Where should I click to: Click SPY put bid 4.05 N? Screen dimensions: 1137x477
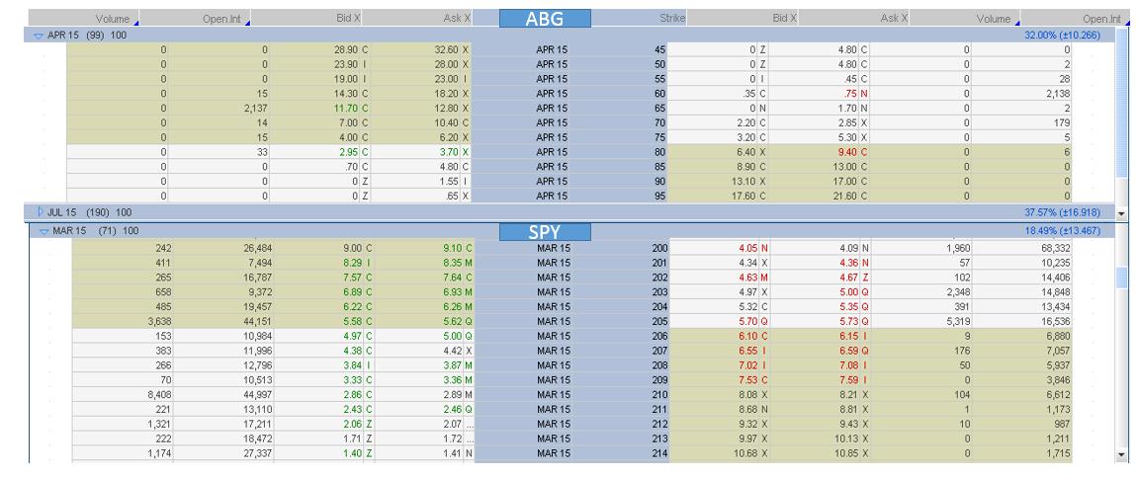pos(753,248)
